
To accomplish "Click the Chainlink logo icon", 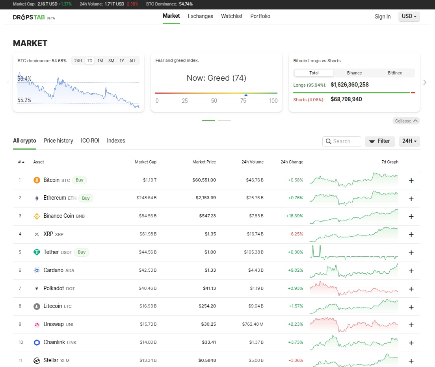I will 37,342.
